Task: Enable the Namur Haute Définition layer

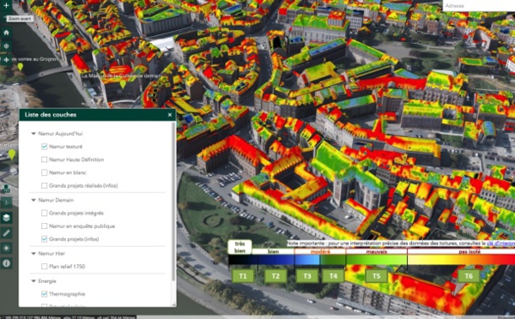Action: 45,159
